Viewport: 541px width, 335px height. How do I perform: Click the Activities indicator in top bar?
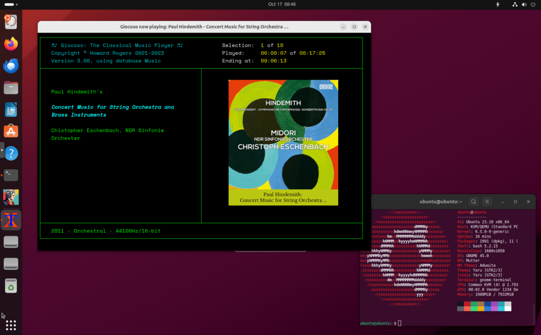[x=11, y=4]
